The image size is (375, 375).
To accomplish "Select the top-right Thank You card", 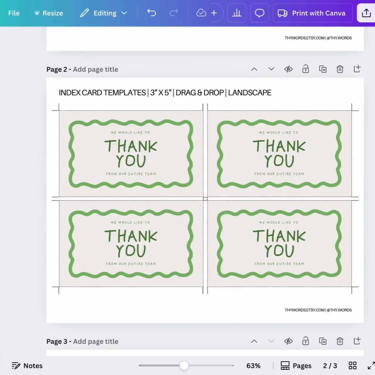I will [279, 154].
